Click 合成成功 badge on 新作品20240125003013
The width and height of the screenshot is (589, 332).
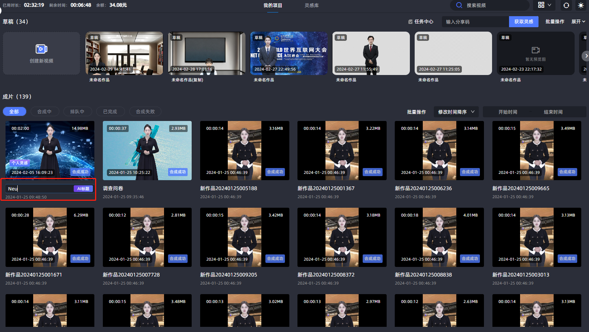pyautogui.click(x=567, y=258)
